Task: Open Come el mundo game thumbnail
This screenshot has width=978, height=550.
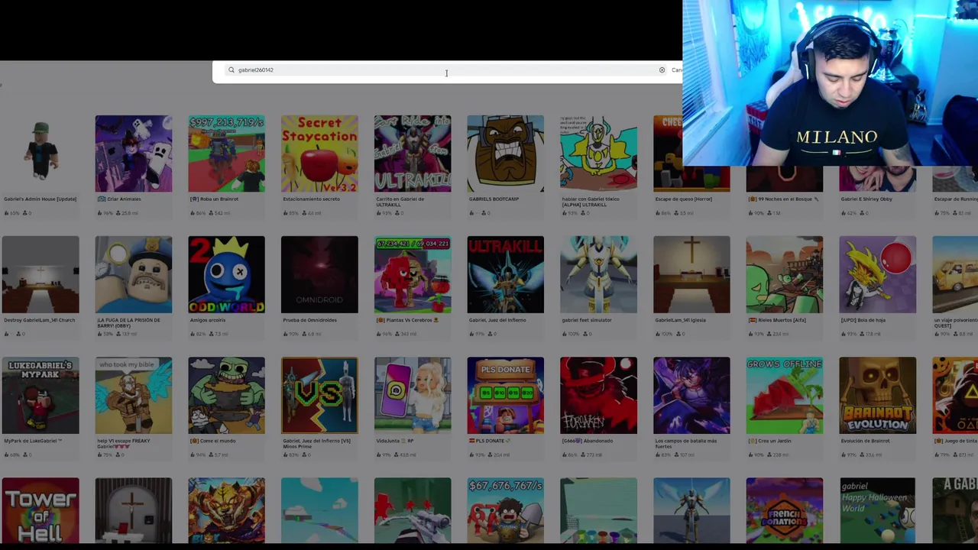Action: pos(227,395)
